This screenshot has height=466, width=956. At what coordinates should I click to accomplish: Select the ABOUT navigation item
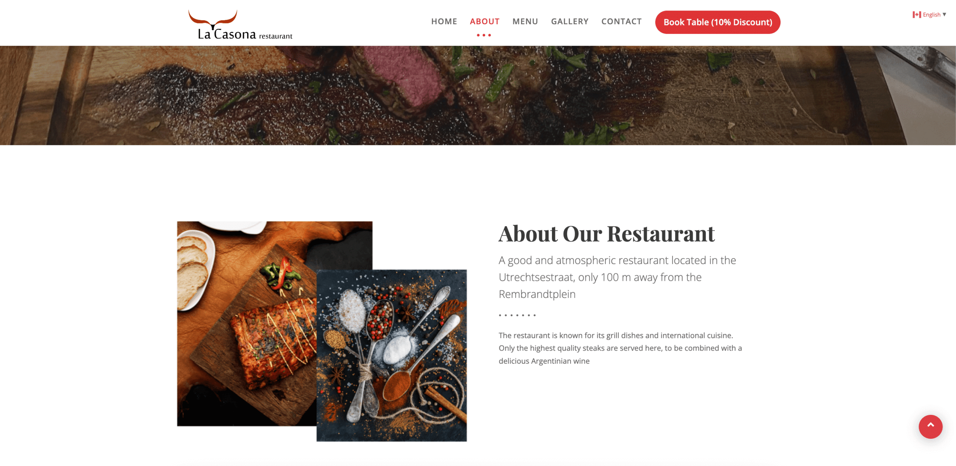click(x=484, y=22)
